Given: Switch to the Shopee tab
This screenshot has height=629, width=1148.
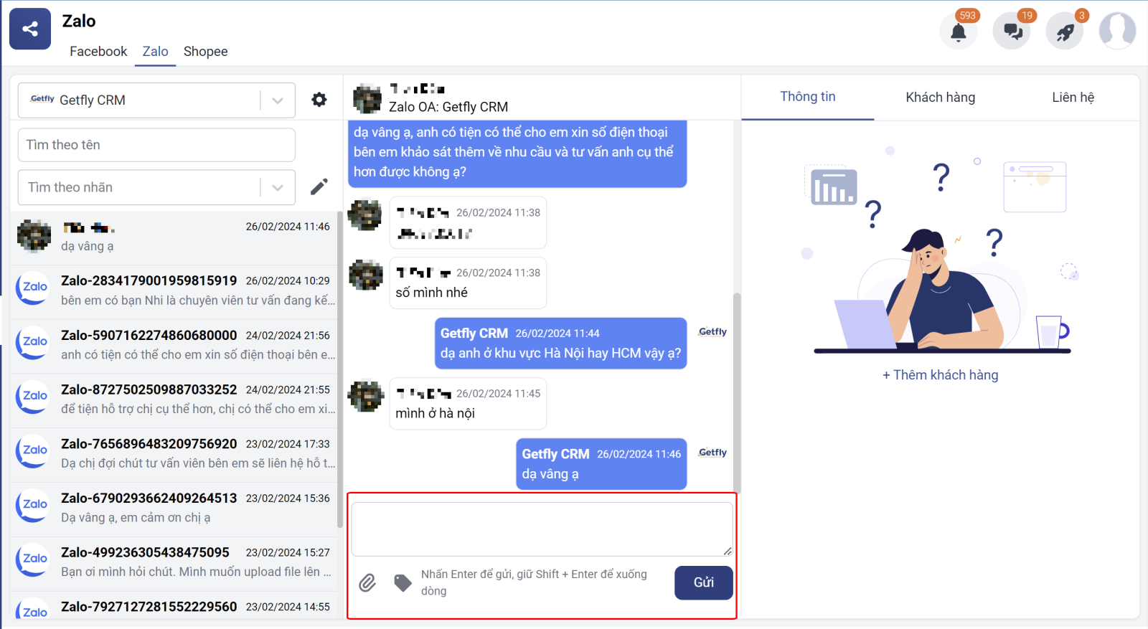Looking at the screenshot, I should pyautogui.click(x=205, y=52).
